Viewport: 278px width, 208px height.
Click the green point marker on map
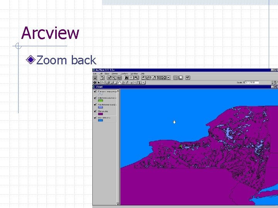(181, 146)
